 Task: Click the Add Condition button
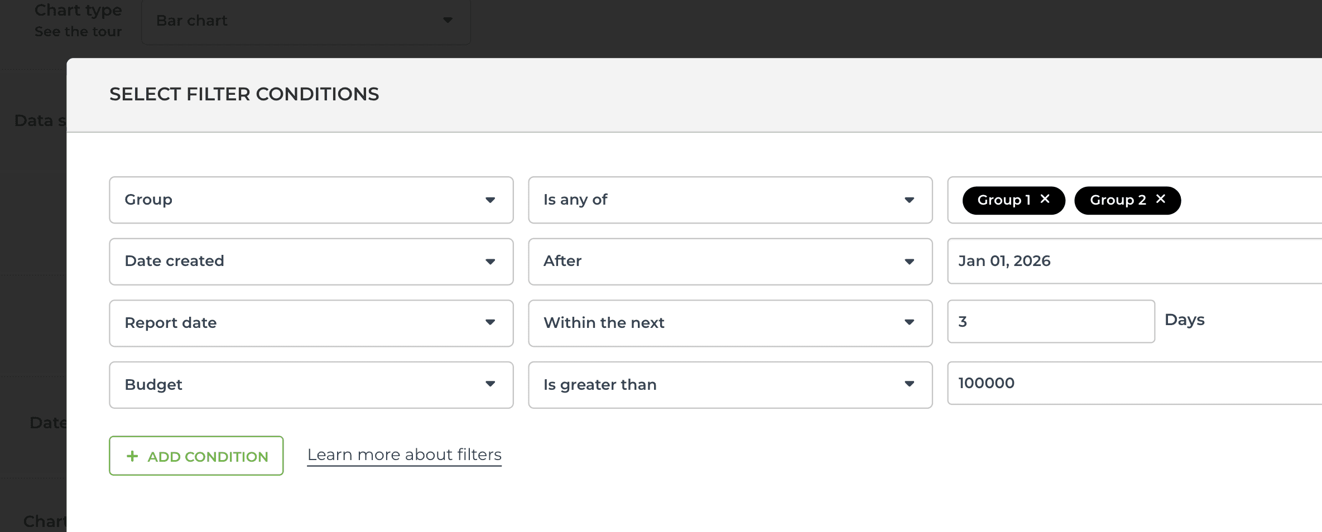[196, 456]
